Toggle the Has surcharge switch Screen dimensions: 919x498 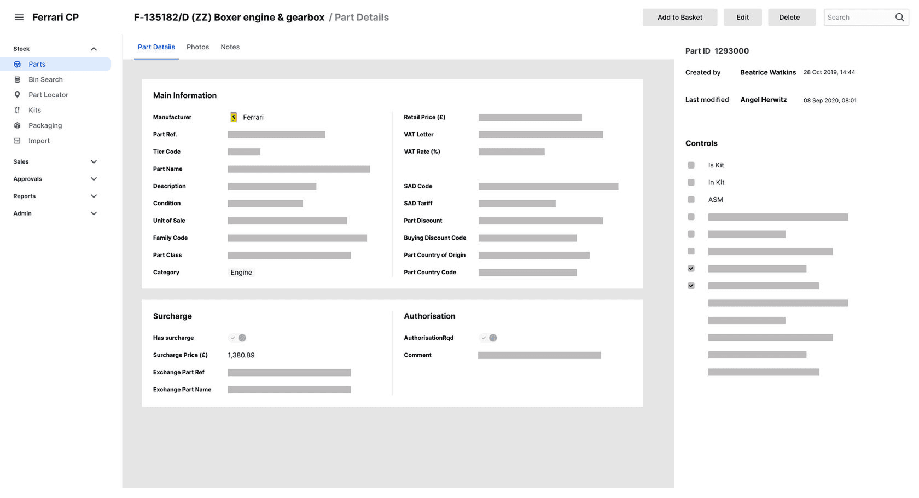237,338
